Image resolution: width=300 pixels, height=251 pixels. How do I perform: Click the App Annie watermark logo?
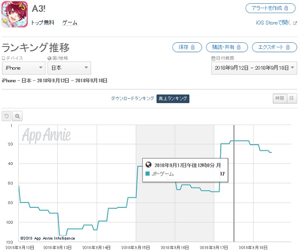coord(47,134)
